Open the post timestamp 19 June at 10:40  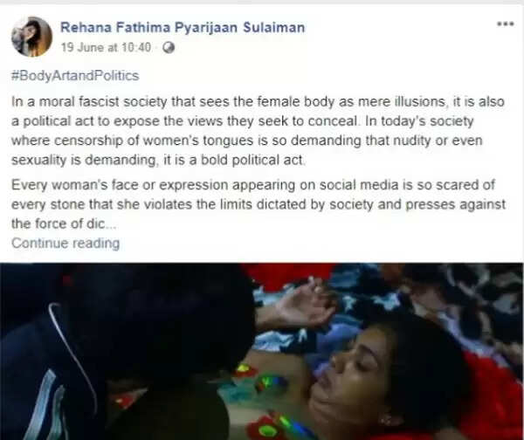pos(106,47)
